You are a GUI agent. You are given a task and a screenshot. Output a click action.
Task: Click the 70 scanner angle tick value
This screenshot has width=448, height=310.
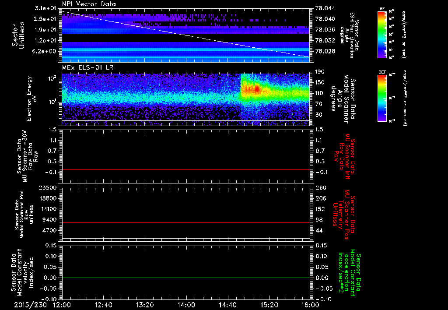[x=318, y=104]
